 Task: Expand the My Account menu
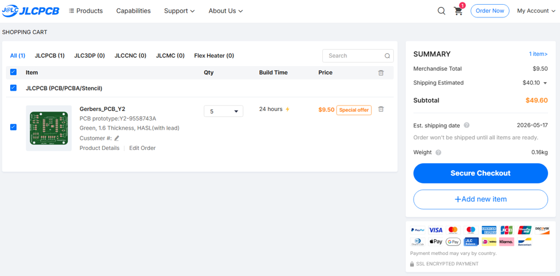536,11
